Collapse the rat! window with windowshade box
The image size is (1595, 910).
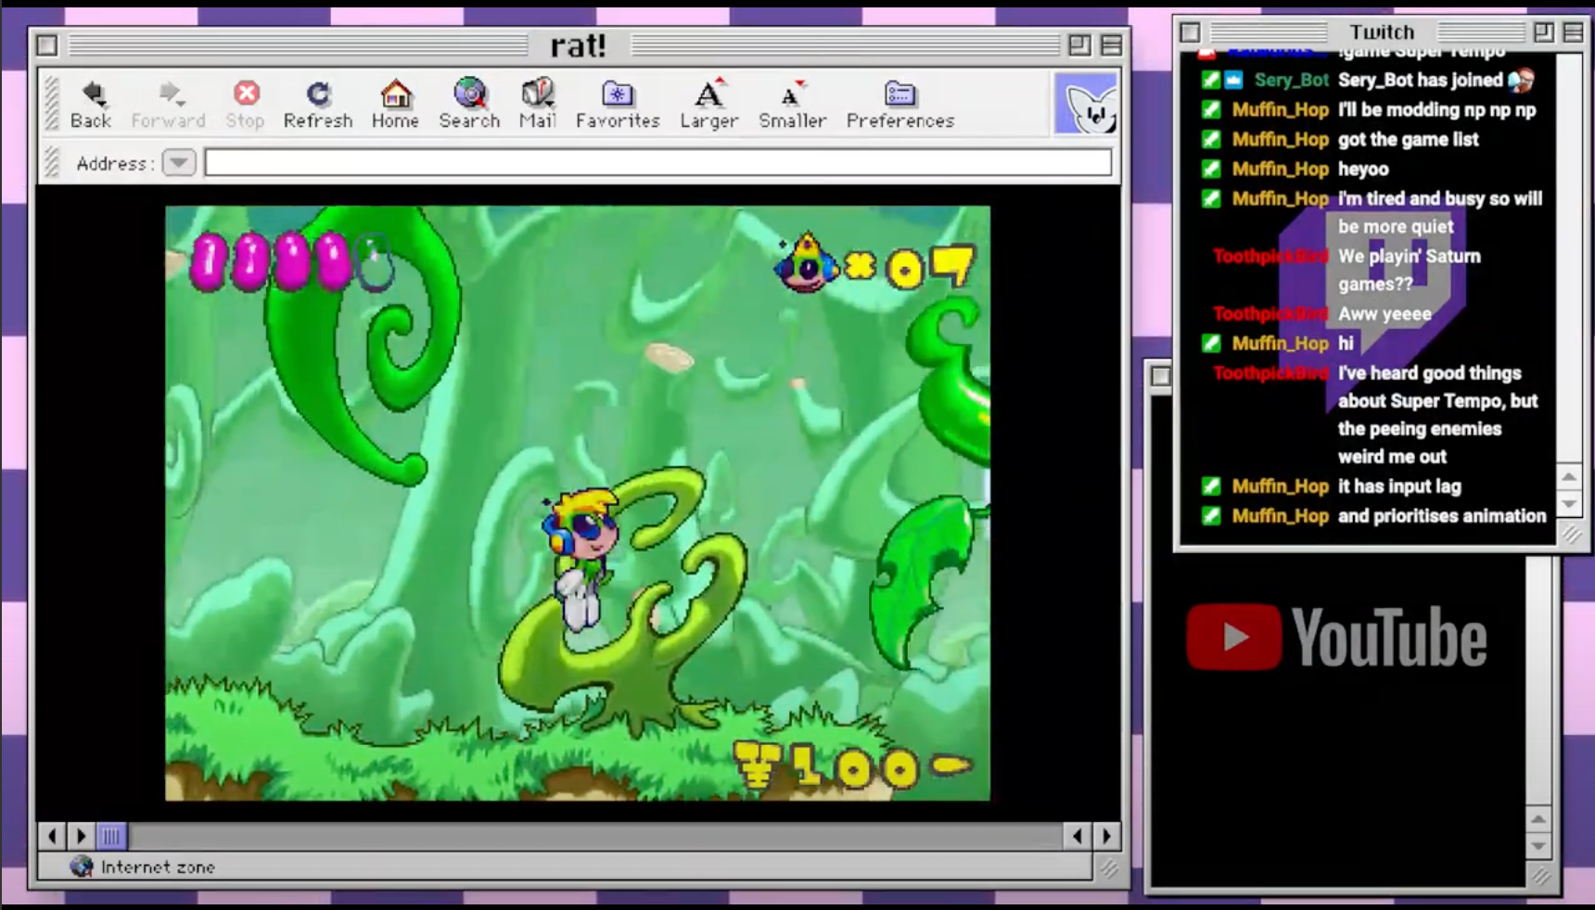(x=1111, y=44)
